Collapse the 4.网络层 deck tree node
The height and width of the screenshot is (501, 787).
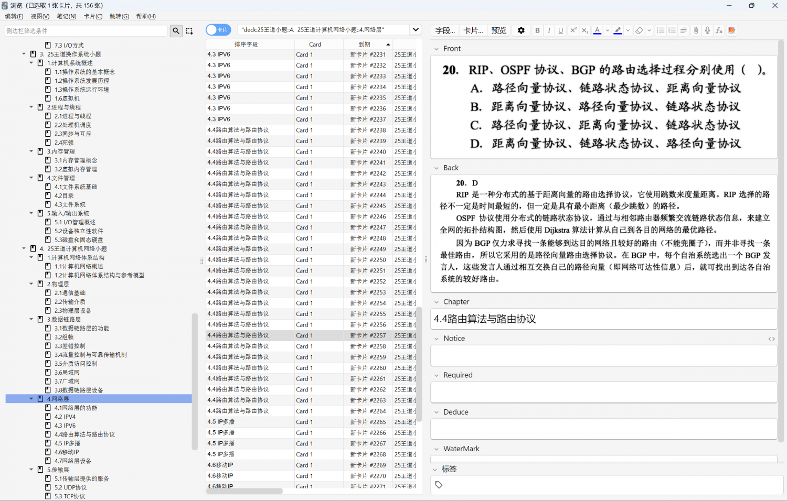[x=31, y=399]
